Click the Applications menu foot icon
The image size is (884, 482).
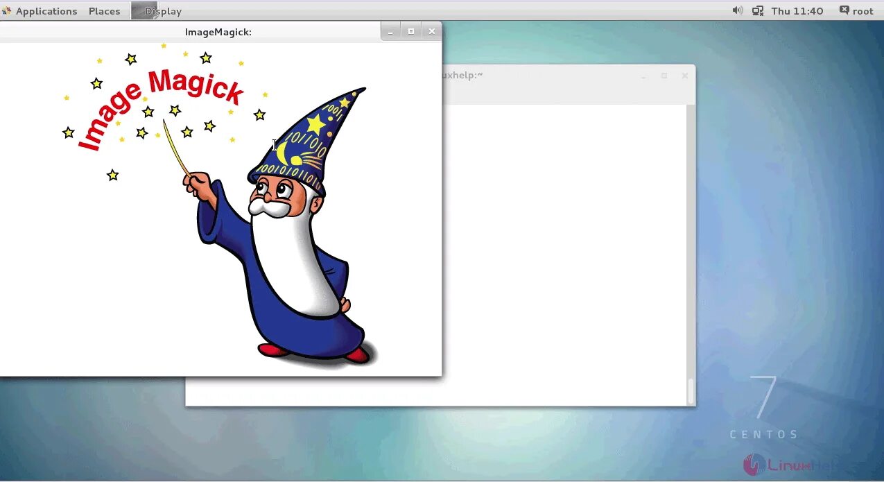pos(7,11)
